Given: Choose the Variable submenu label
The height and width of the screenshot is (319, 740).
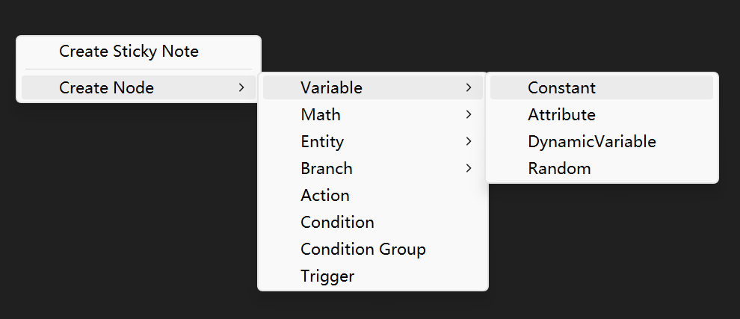Looking at the screenshot, I should (x=331, y=87).
